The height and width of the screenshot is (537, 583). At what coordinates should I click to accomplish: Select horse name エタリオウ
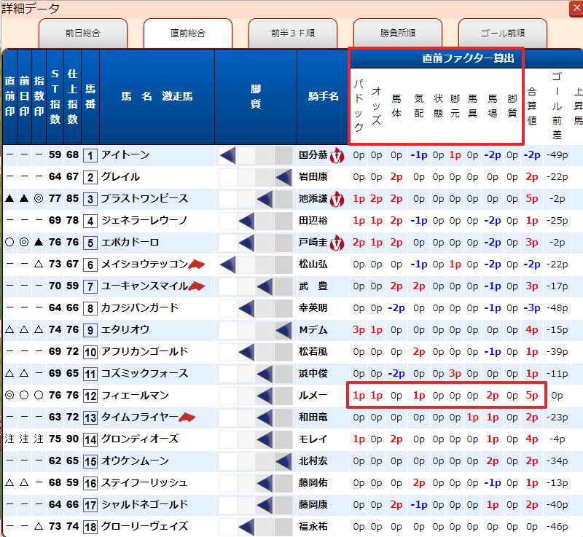[x=125, y=330]
